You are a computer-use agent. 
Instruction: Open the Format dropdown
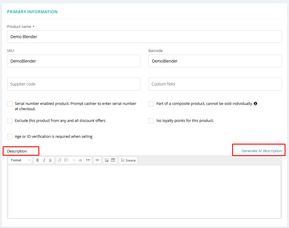click(x=20, y=160)
